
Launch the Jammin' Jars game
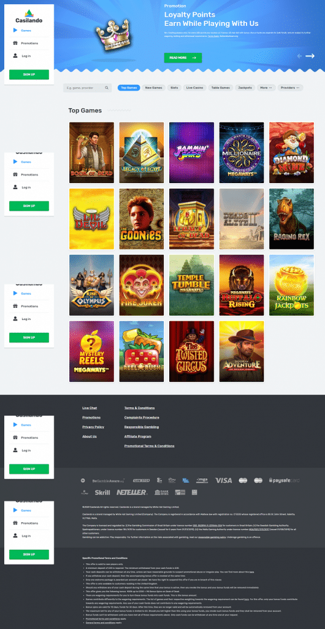click(x=191, y=152)
